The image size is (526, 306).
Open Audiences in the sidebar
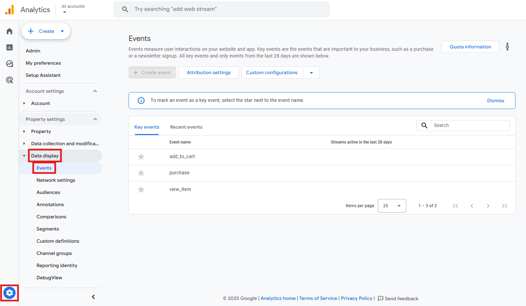[48, 192]
